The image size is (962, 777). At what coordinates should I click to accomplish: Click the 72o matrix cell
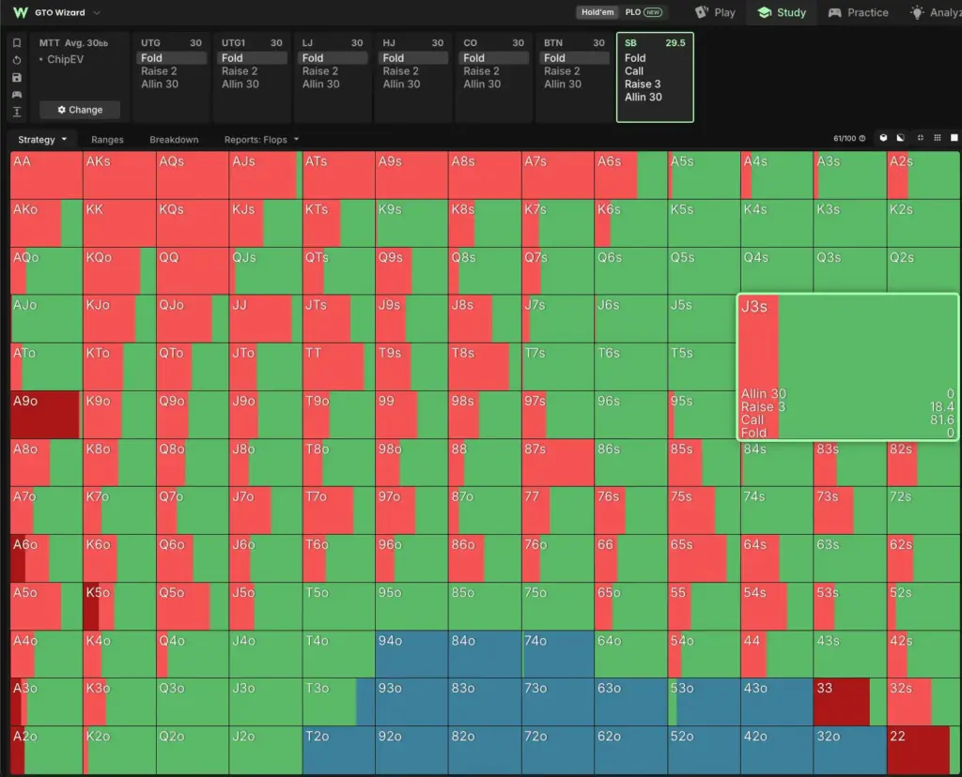(558, 750)
